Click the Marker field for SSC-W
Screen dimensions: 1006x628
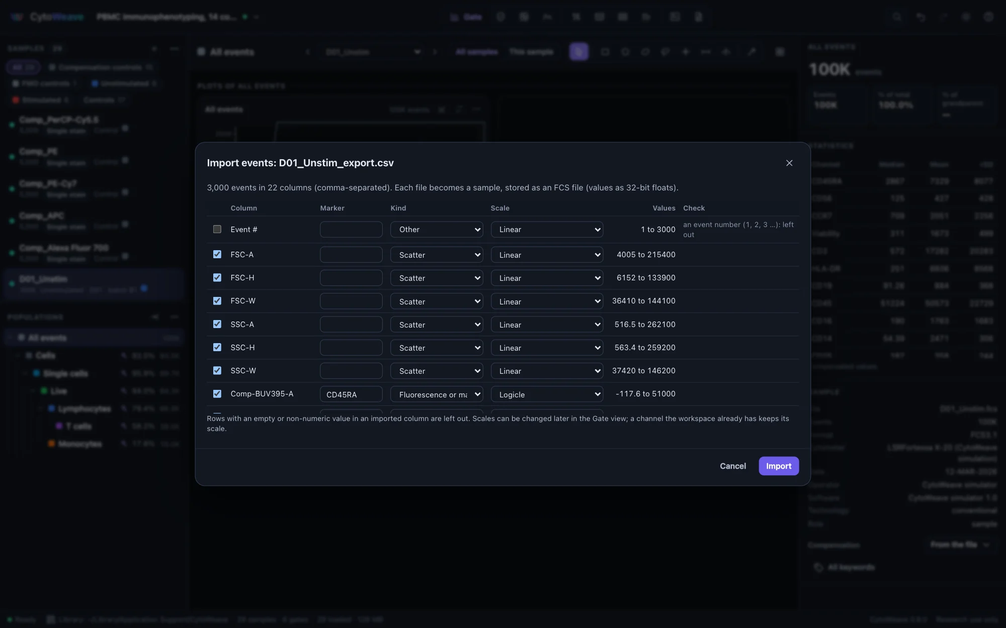coord(351,371)
